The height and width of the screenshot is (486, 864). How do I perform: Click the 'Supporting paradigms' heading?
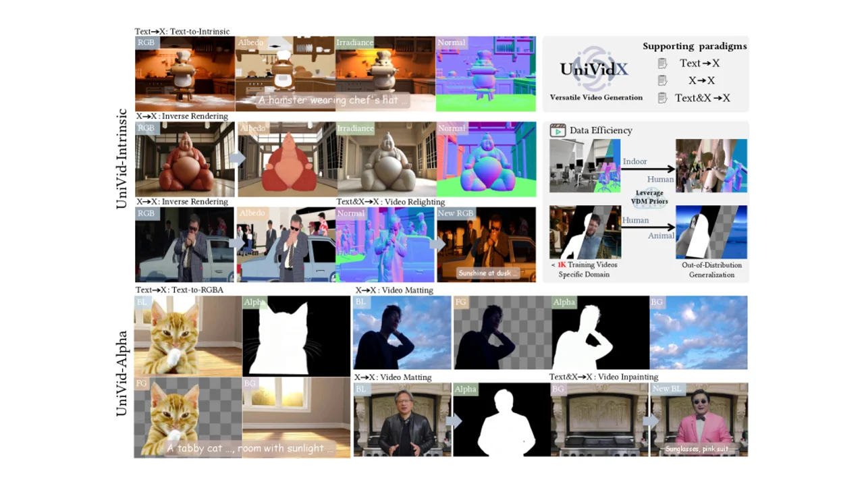click(x=695, y=47)
